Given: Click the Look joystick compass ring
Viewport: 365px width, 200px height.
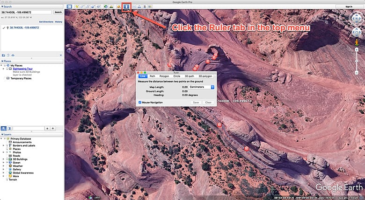Looking at the screenshot, I should click(x=357, y=18).
